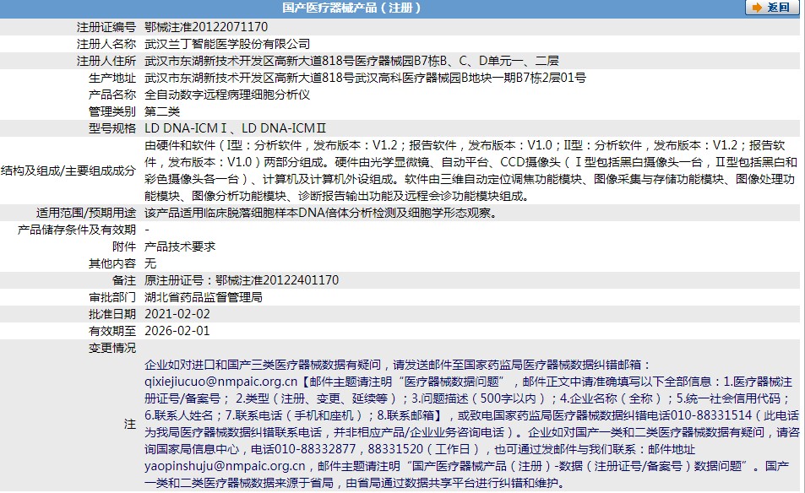Click the 产品储存条件及有效期 label
Viewport: 805px width, 493px height.
(77, 230)
